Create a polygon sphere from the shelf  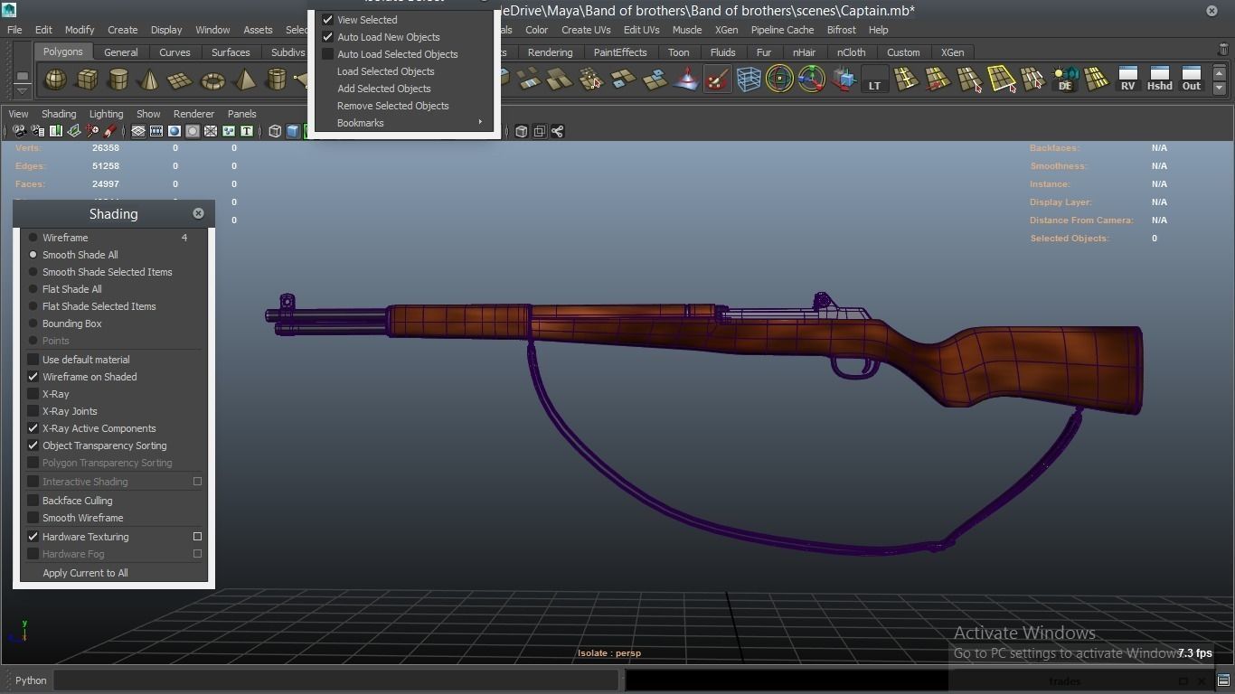(56, 80)
